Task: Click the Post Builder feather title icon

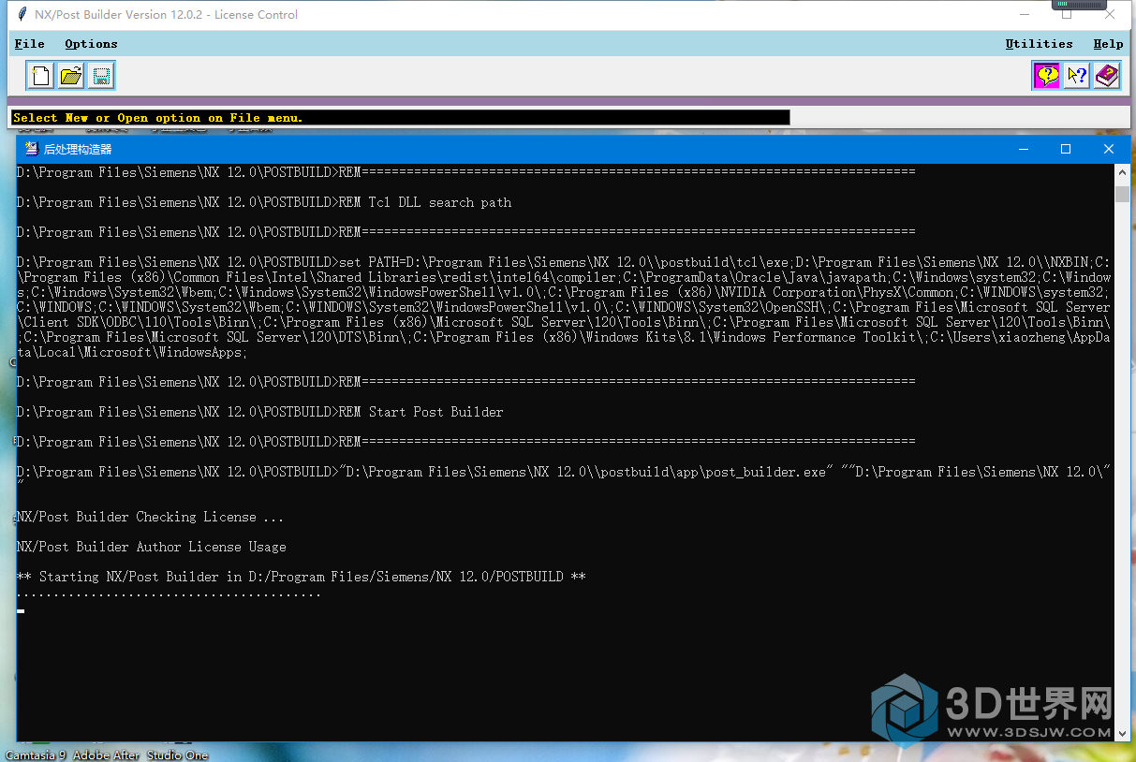Action: click(x=21, y=15)
